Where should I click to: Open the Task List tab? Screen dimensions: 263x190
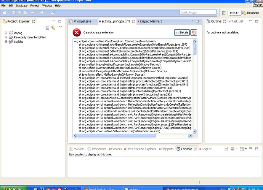coord(237,21)
